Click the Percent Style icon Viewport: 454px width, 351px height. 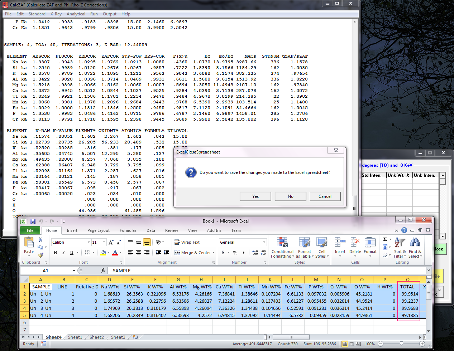[235, 253]
